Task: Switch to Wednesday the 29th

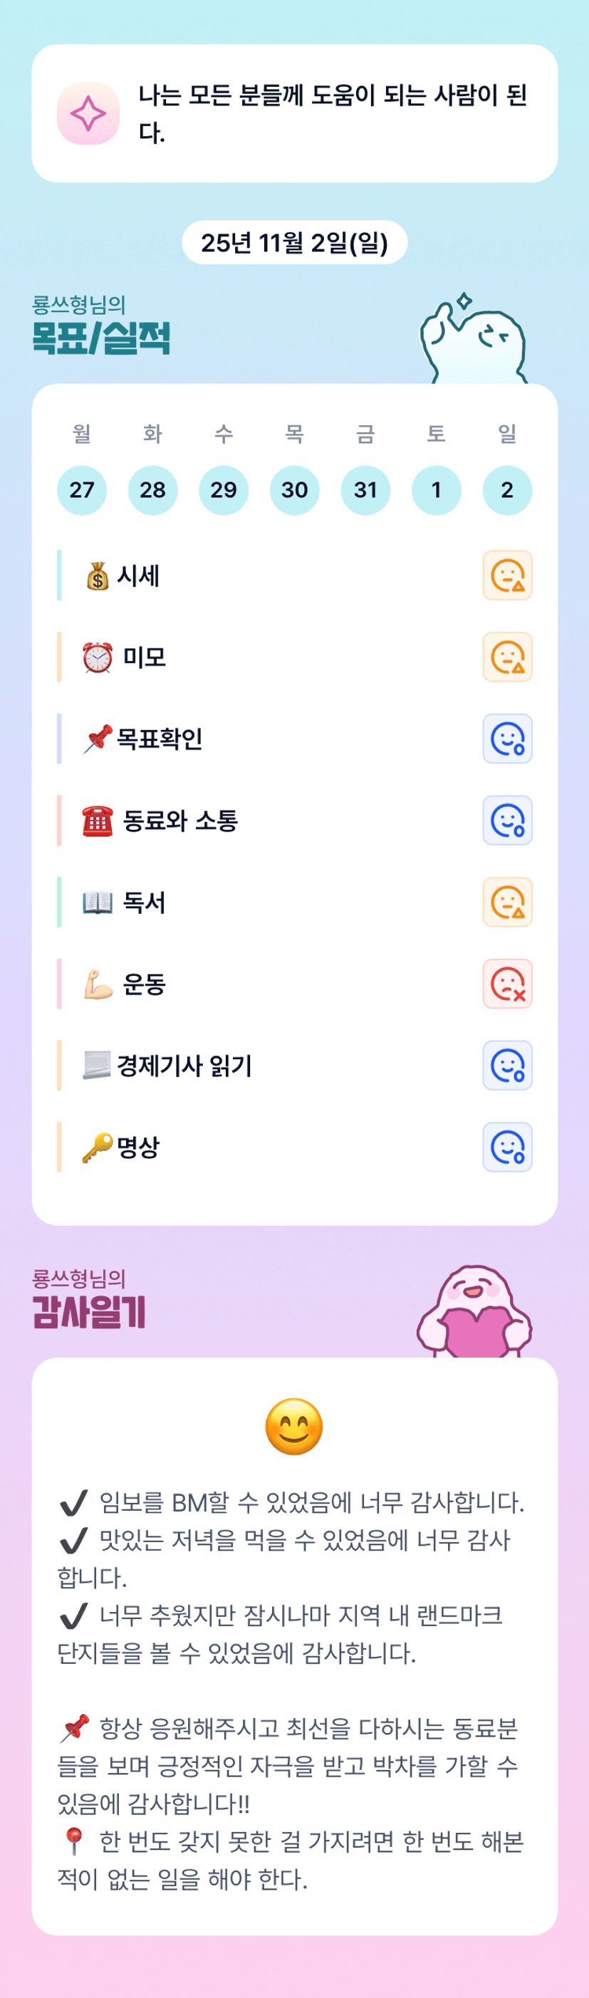Action: [224, 490]
